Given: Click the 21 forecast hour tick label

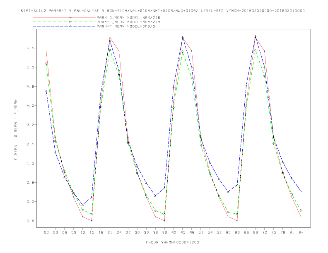Looking at the screenshot, I should pos(110,232).
